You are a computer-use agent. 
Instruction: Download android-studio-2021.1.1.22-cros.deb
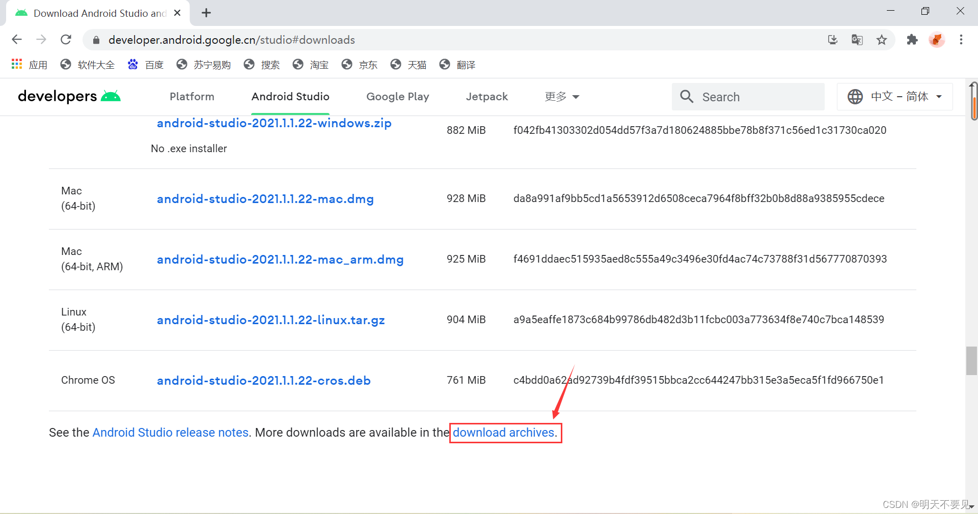[264, 381]
